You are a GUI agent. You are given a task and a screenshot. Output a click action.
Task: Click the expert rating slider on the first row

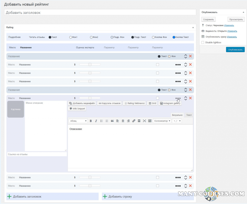click(90, 65)
